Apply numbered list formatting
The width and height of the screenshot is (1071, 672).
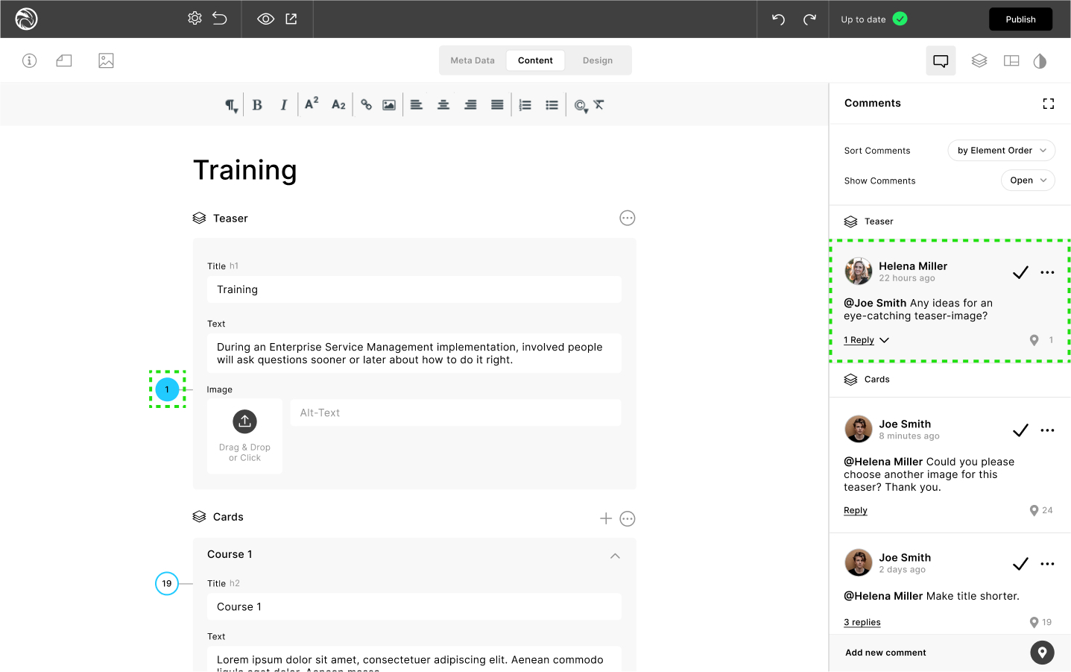coord(525,105)
